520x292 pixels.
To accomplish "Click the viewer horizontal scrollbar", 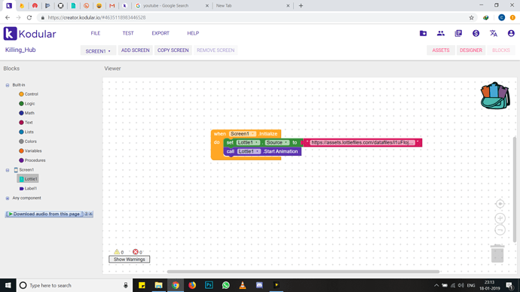I will pos(303,272).
